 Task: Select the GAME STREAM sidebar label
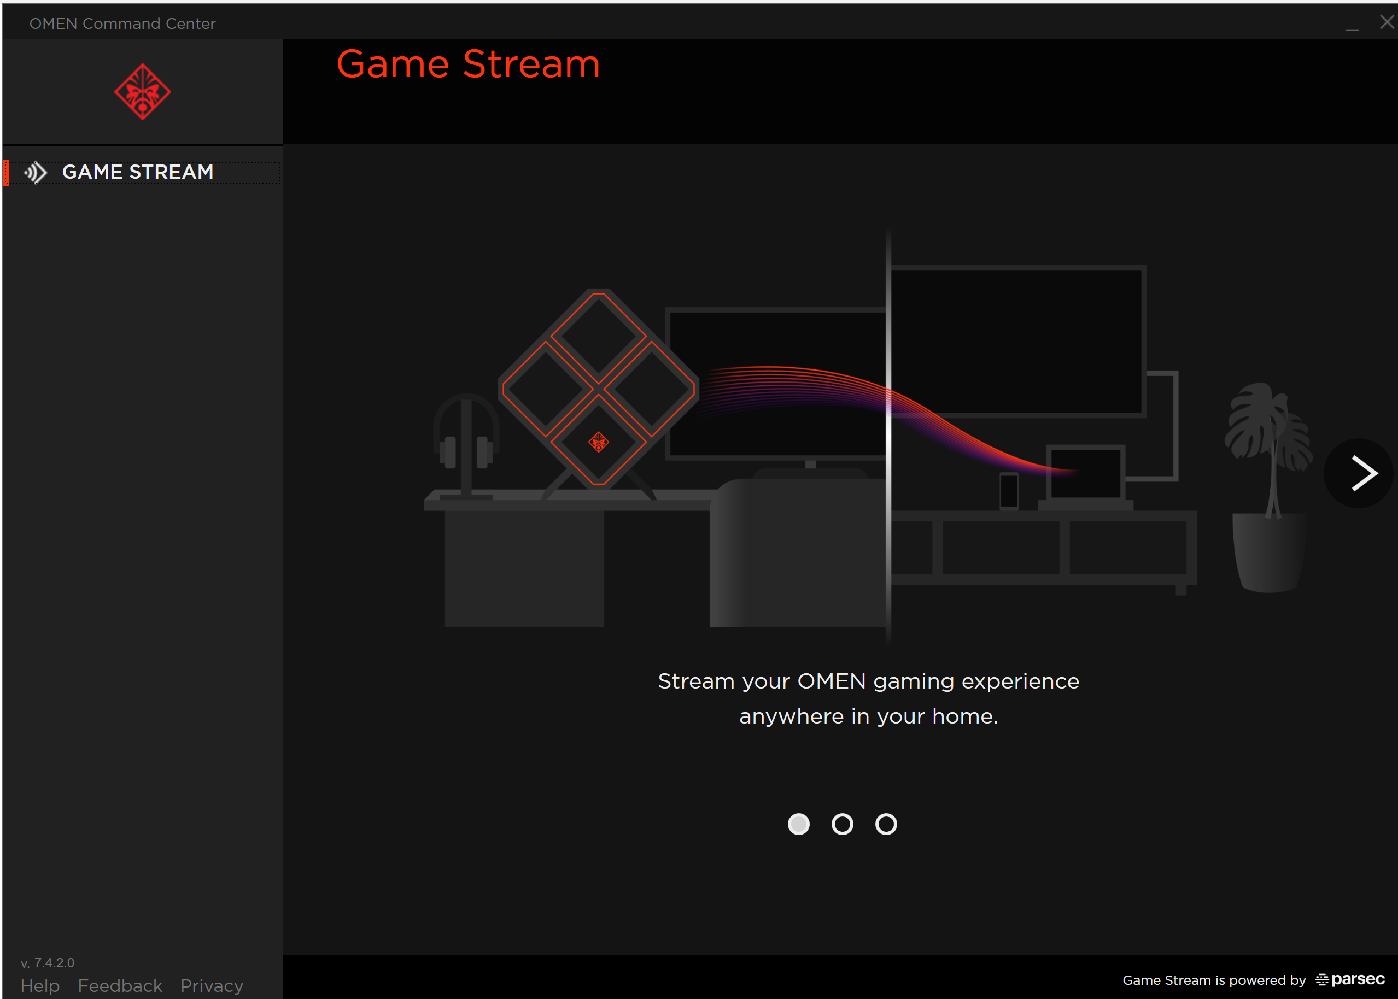tap(138, 172)
